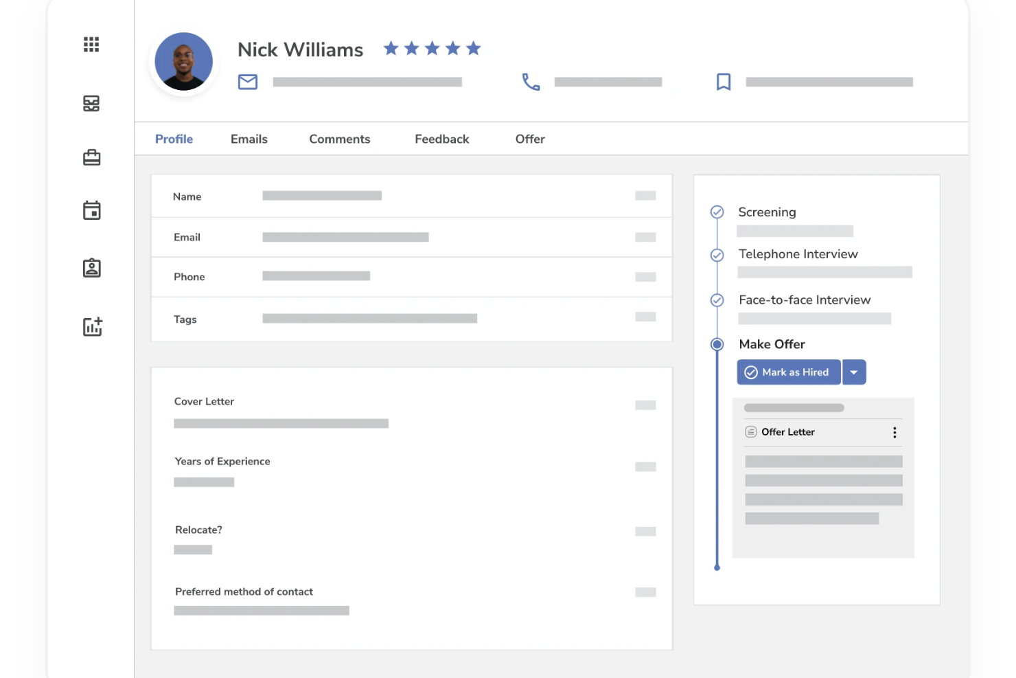Viewport: 1016px width, 678px height.
Task: Toggle the Telephone Interview stage checkmark
Action: click(717, 255)
